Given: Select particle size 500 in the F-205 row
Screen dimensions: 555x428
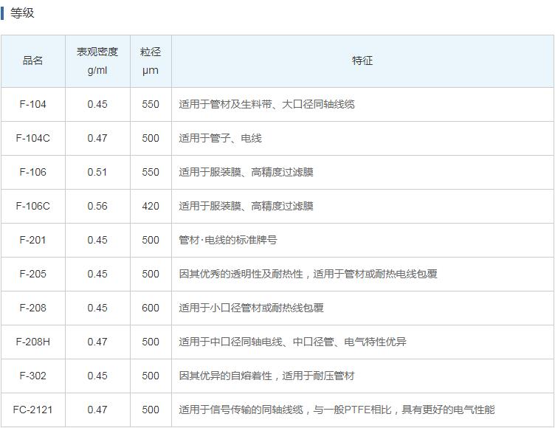Looking at the screenshot, I should (x=151, y=274).
